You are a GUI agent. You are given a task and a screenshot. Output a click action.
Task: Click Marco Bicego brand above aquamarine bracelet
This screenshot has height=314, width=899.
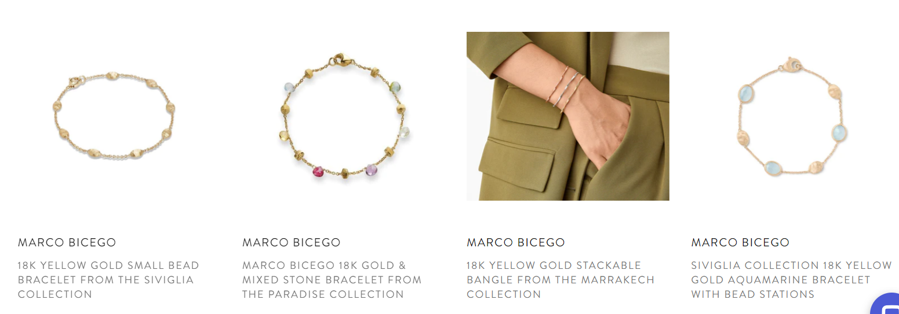click(x=740, y=242)
